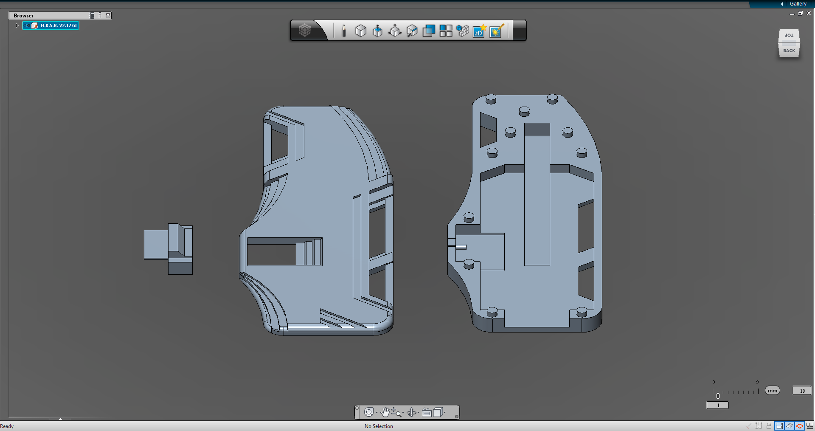Select the Zoom magnifier tool

click(396, 412)
